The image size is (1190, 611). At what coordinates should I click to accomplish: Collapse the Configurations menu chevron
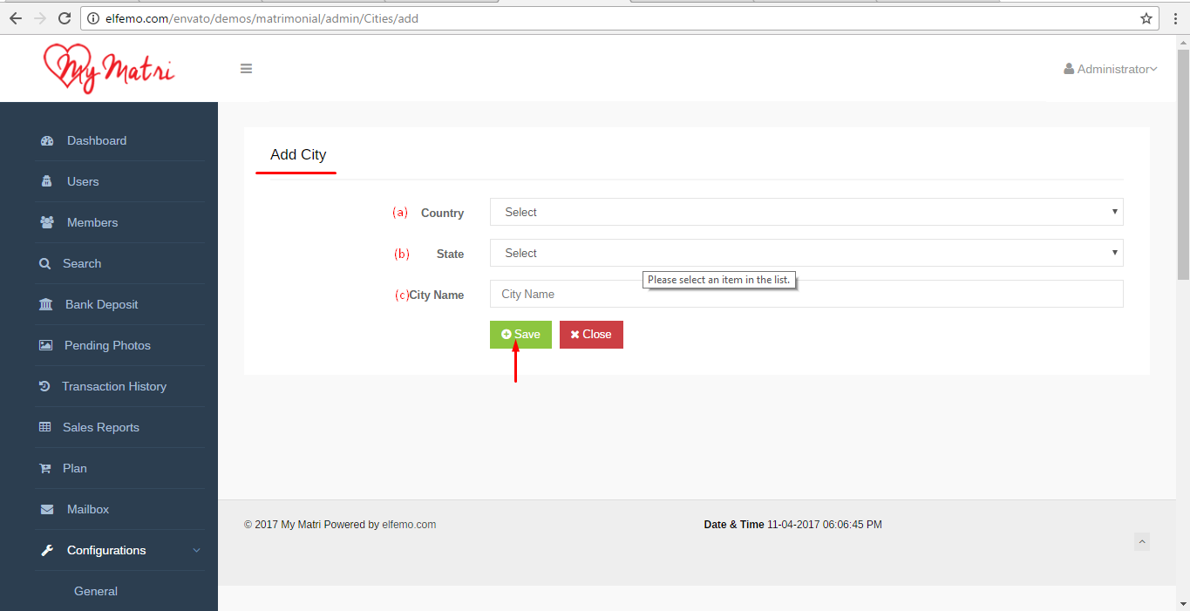(196, 550)
